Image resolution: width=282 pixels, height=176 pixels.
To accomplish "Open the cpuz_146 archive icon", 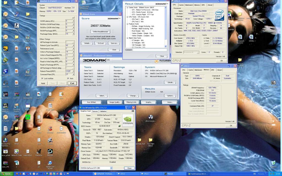I will point(6,163).
